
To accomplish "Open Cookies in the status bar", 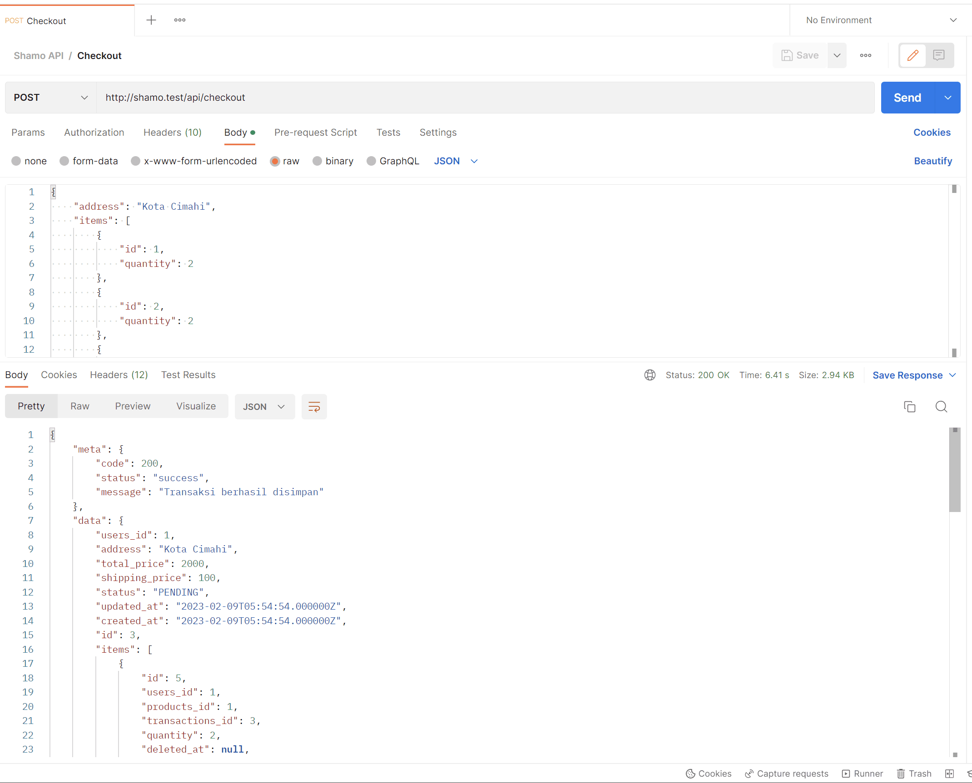I will click(x=709, y=773).
